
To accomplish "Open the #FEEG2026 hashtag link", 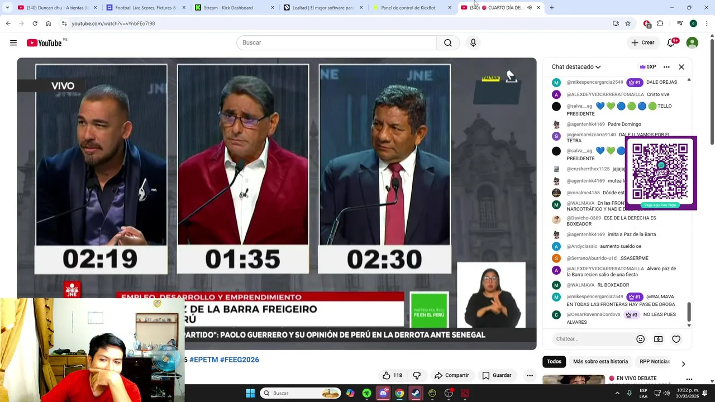I will [x=240, y=360].
